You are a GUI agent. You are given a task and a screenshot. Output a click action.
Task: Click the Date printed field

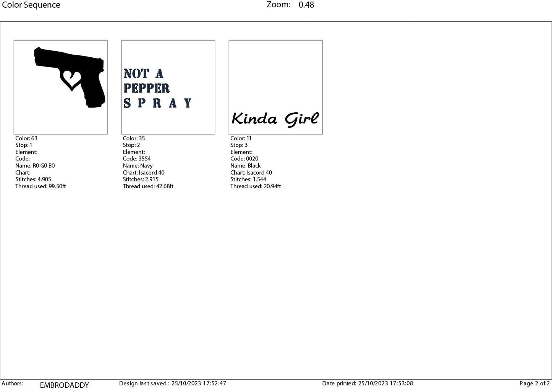coord(367,383)
